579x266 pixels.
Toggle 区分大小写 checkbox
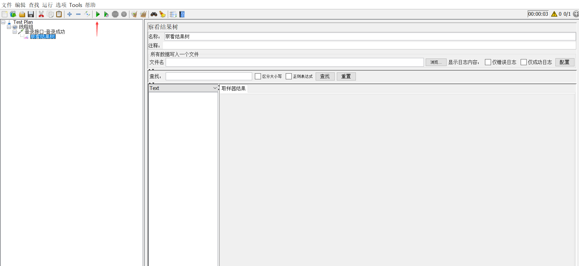(258, 76)
